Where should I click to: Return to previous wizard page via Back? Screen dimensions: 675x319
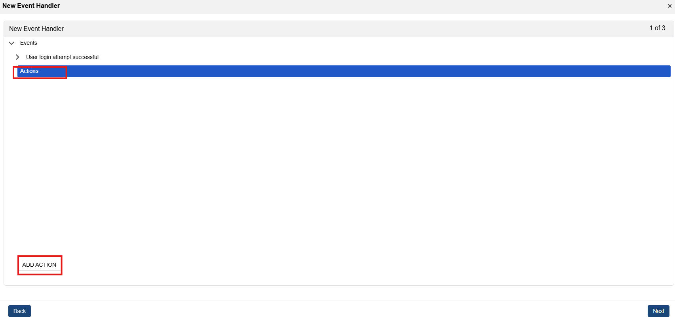tap(19, 311)
